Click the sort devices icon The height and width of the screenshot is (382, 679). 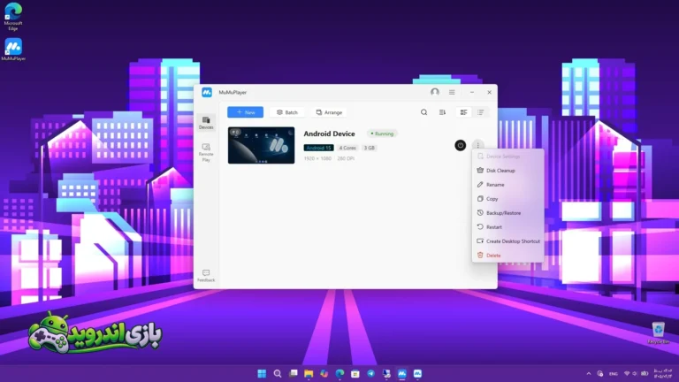(442, 112)
